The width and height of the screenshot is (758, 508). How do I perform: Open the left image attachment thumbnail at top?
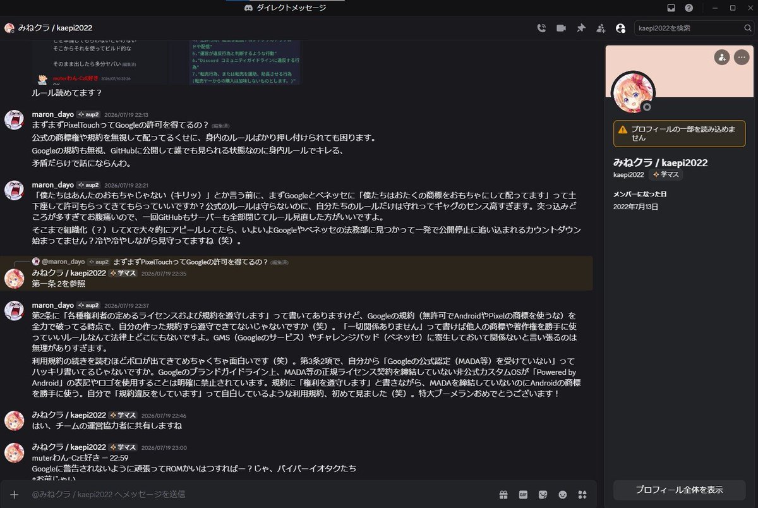100,62
